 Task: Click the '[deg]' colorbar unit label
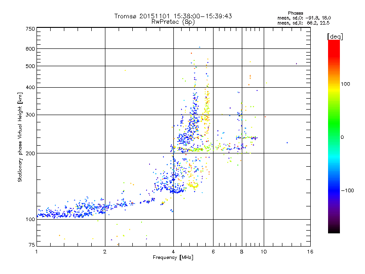335,37
